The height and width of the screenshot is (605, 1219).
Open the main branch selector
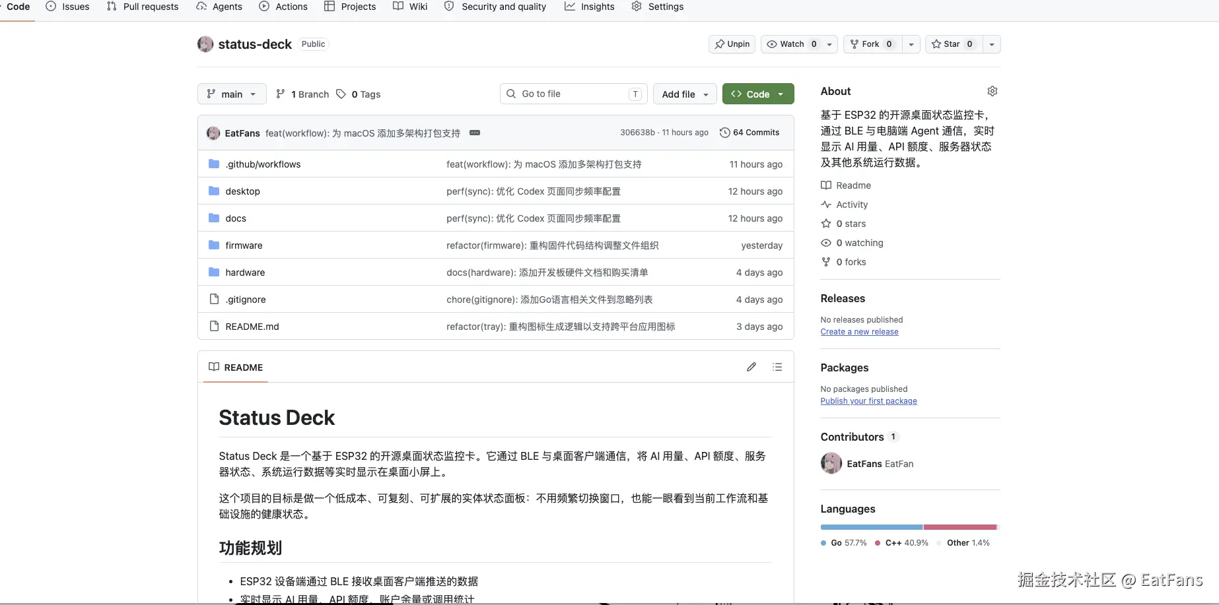click(x=232, y=94)
